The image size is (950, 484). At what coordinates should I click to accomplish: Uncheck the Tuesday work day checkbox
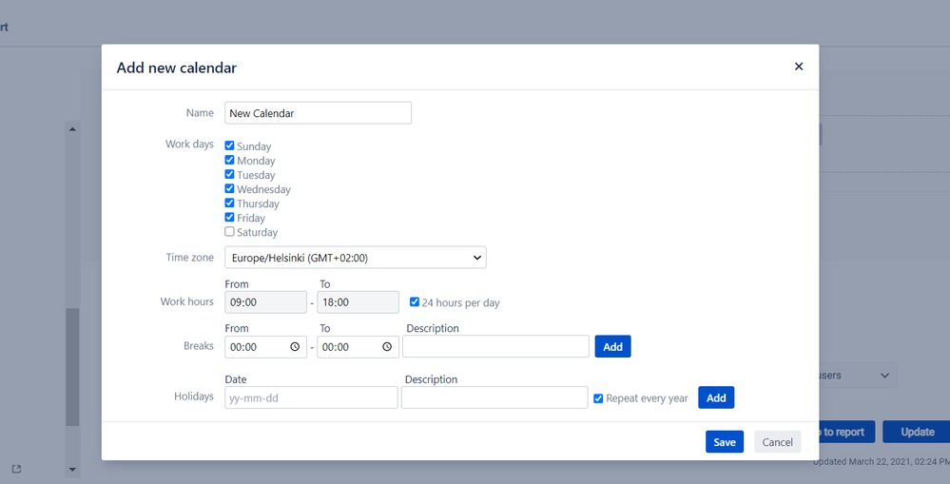(x=229, y=174)
